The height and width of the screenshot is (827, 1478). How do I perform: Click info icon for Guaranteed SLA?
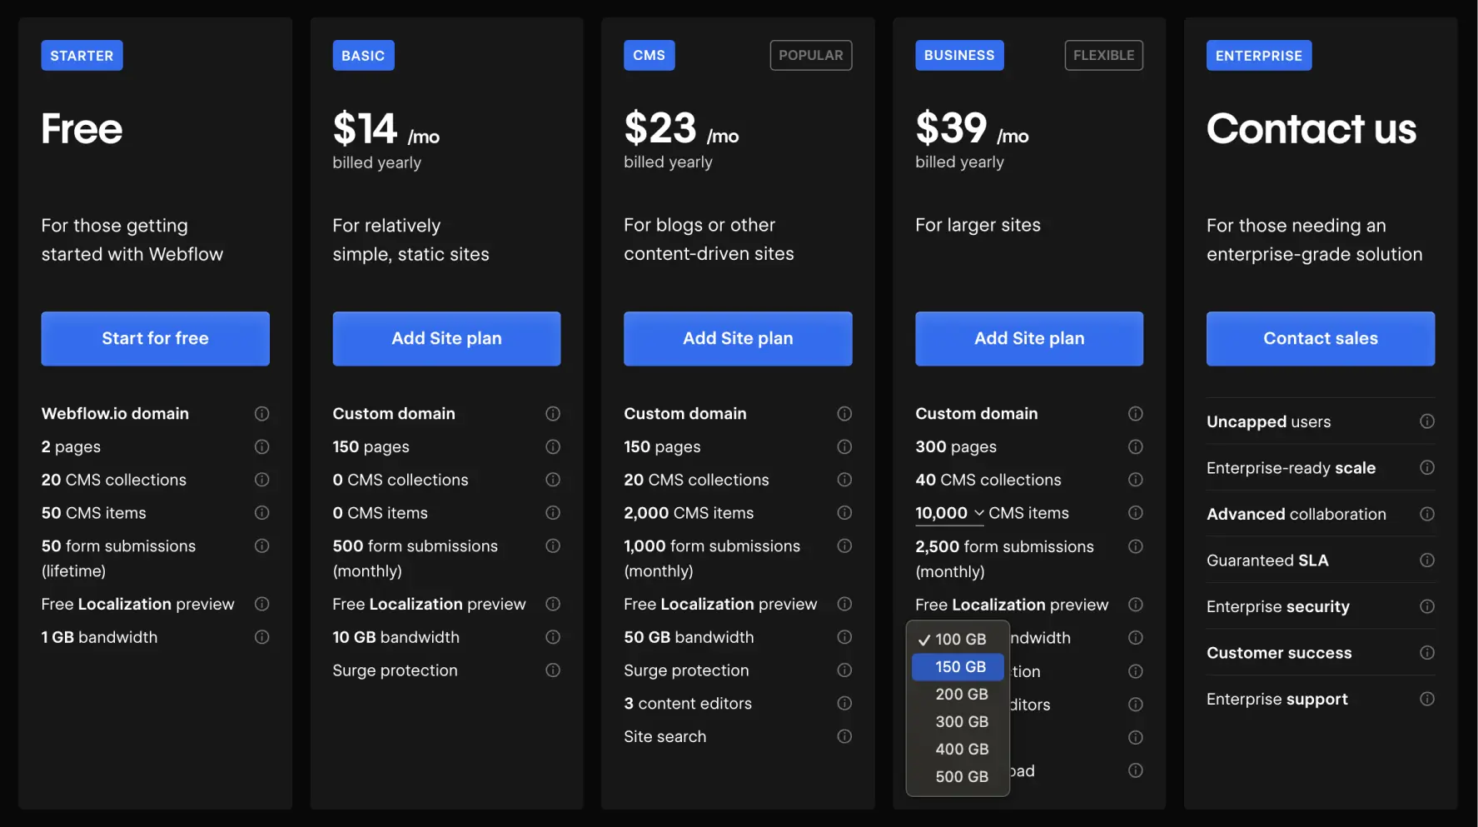tap(1427, 560)
